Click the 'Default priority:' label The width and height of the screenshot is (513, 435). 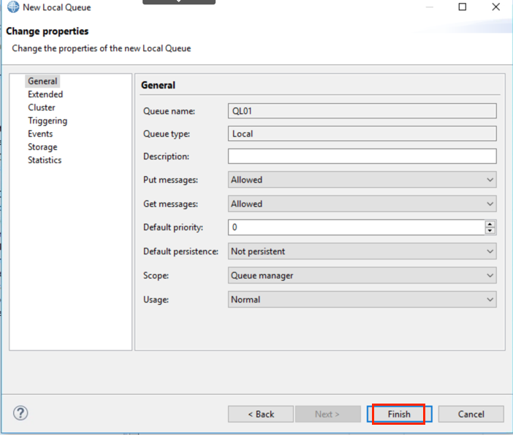[172, 227]
